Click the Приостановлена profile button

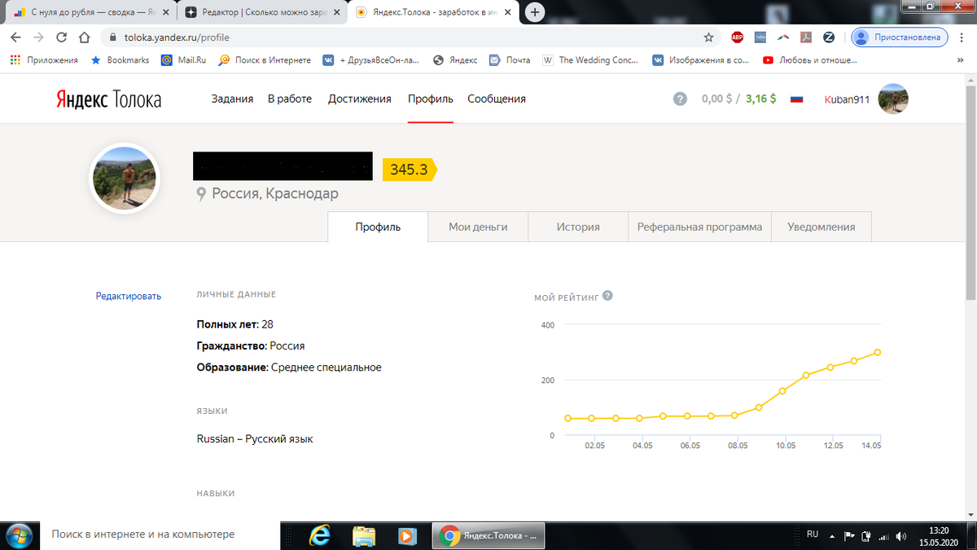pos(900,37)
